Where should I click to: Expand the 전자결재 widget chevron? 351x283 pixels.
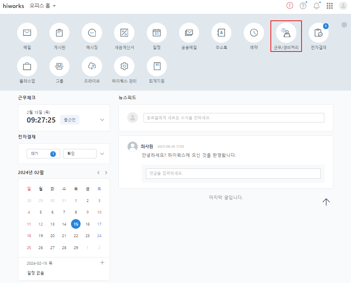tap(102, 154)
